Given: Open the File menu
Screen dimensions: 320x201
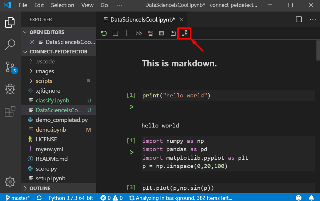Looking at the screenshot, I should pyautogui.click(x=23, y=5).
